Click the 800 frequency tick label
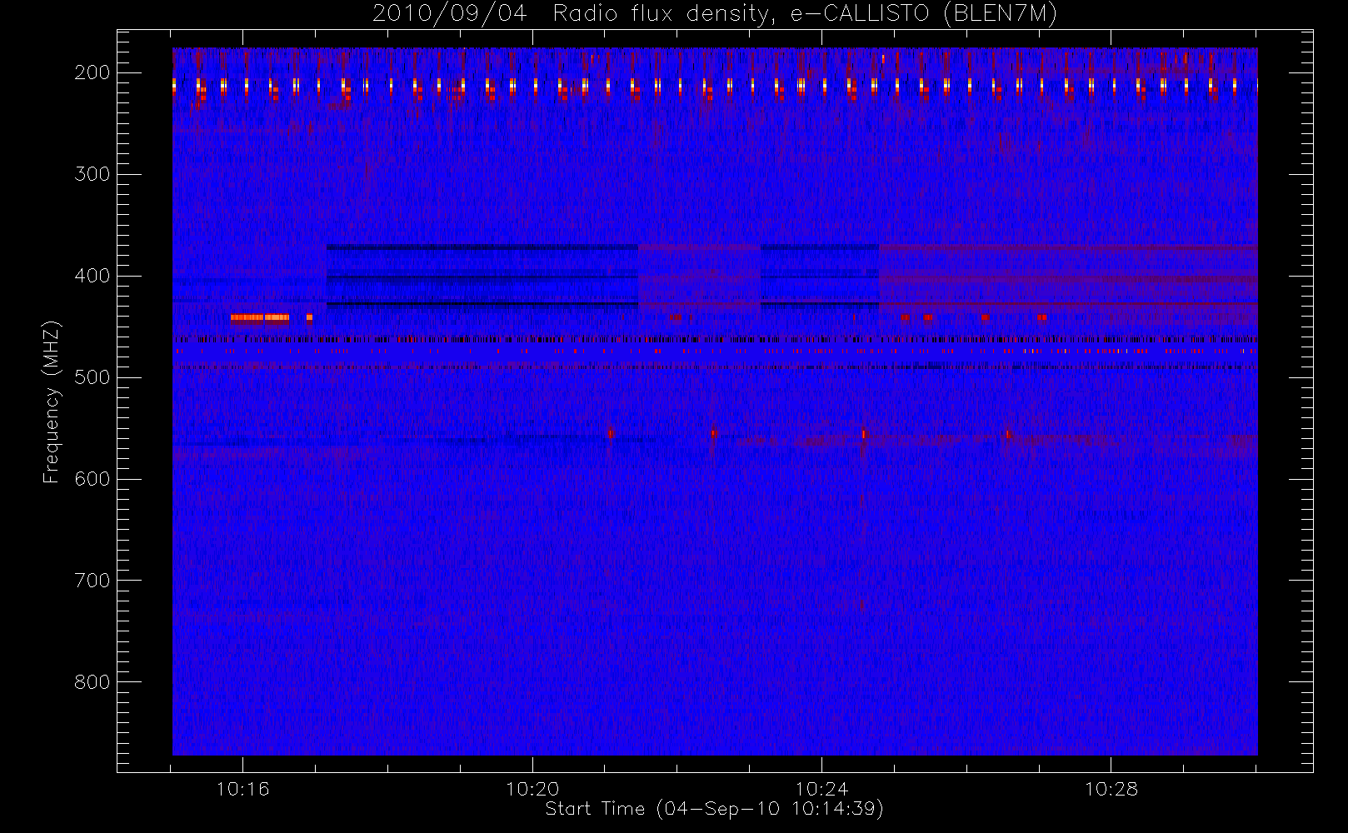Image resolution: width=1348 pixels, height=833 pixels. (92, 682)
